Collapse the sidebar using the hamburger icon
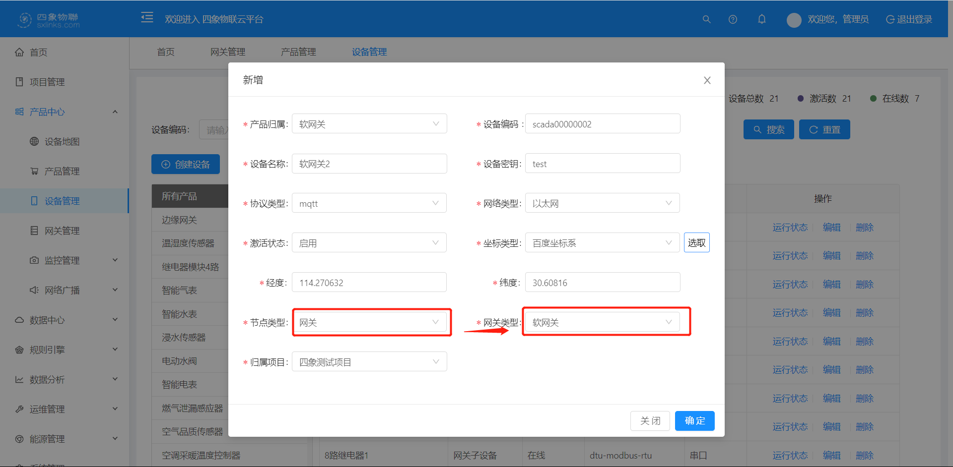This screenshot has width=953, height=467. point(147,17)
